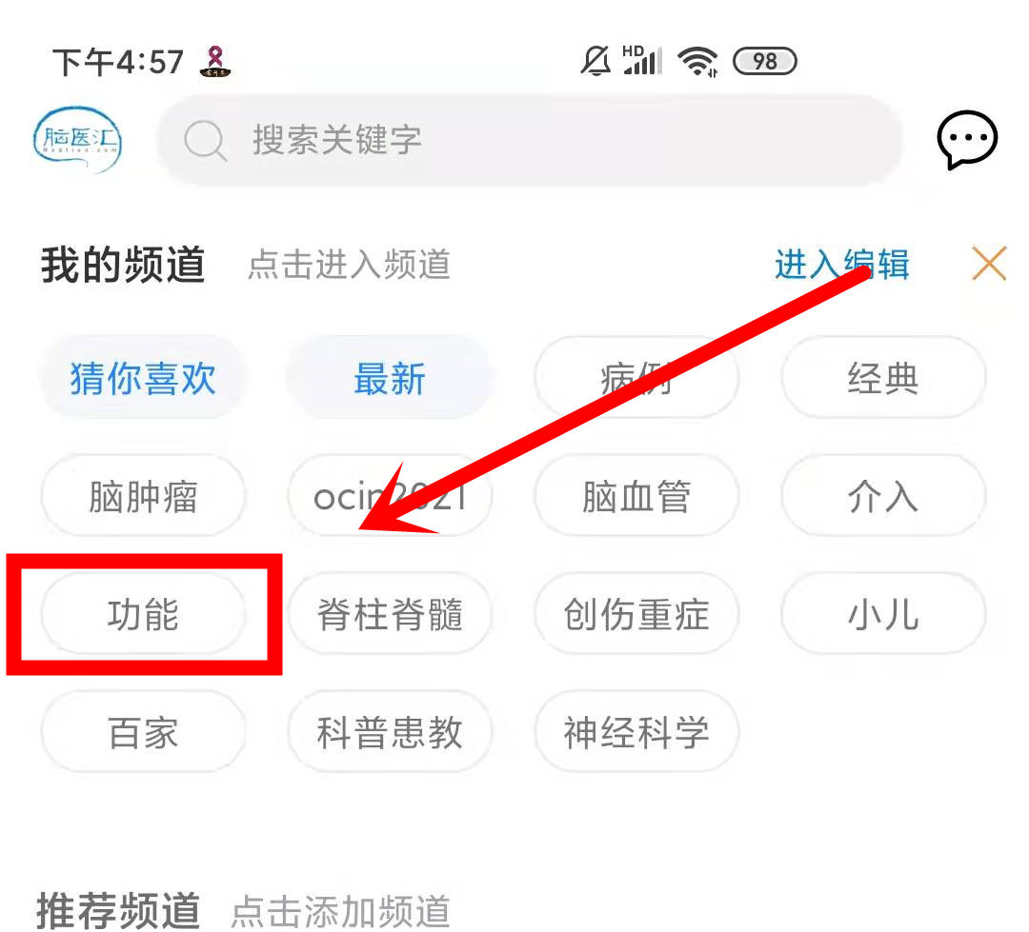Tap the WiFi status icon
Image resolution: width=1029 pixels, height=932 pixels.
coord(697,62)
